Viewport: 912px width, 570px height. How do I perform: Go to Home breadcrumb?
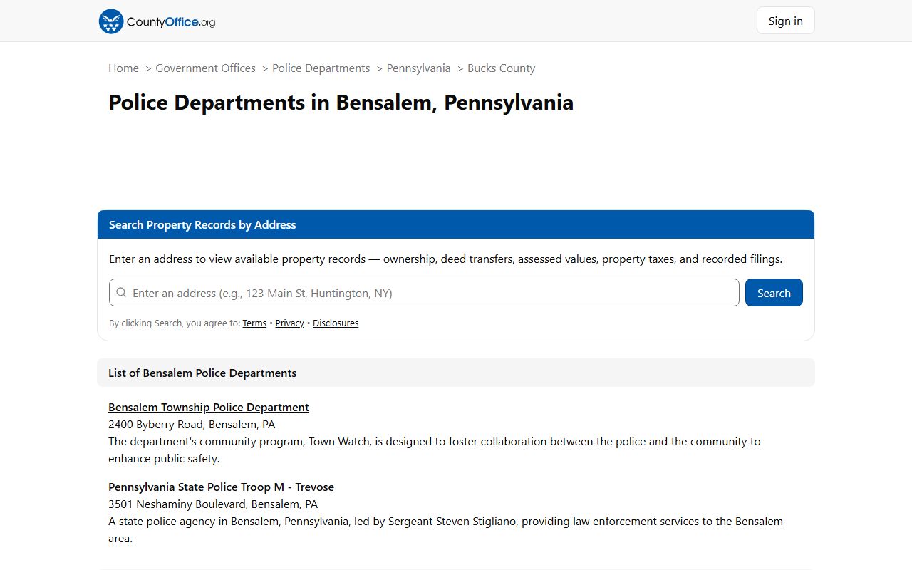point(123,68)
